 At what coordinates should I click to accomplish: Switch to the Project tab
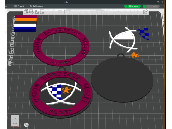tap(19, 6)
